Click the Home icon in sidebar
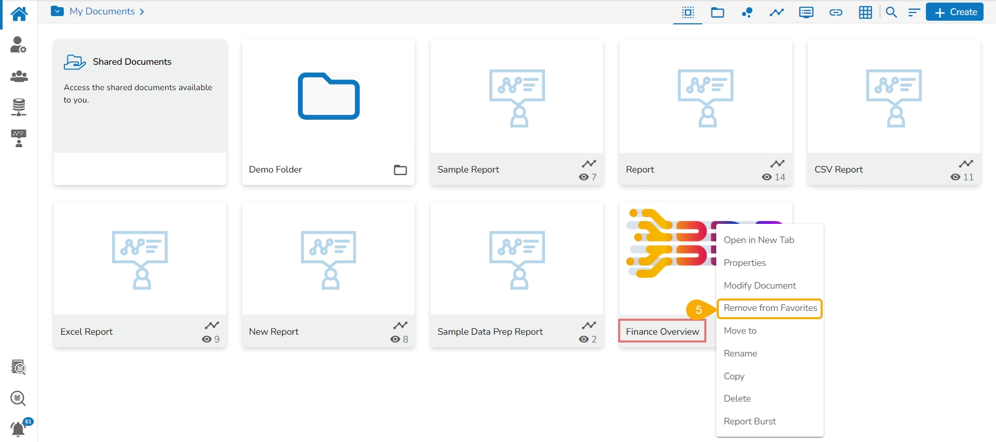The width and height of the screenshot is (996, 442). (x=19, y=14)
